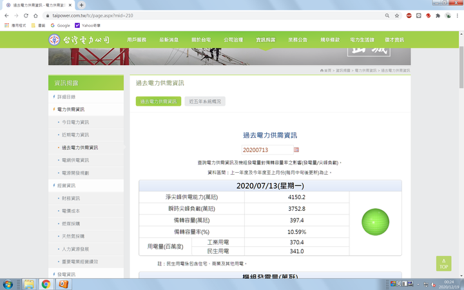Screen dimensions: 464x290
Task: Collapse the 電力供需資訊 sidebar section
Action: [x=86, y=110]
